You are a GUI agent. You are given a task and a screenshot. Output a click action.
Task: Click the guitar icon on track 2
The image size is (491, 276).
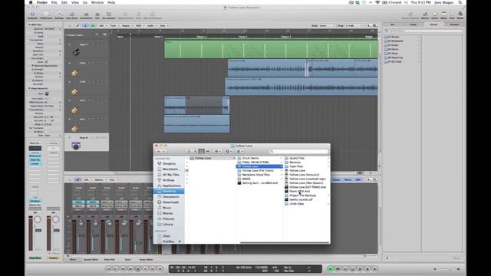click(74, 74)
